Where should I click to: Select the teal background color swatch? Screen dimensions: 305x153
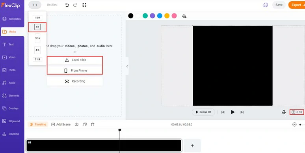tap(145, 16)
